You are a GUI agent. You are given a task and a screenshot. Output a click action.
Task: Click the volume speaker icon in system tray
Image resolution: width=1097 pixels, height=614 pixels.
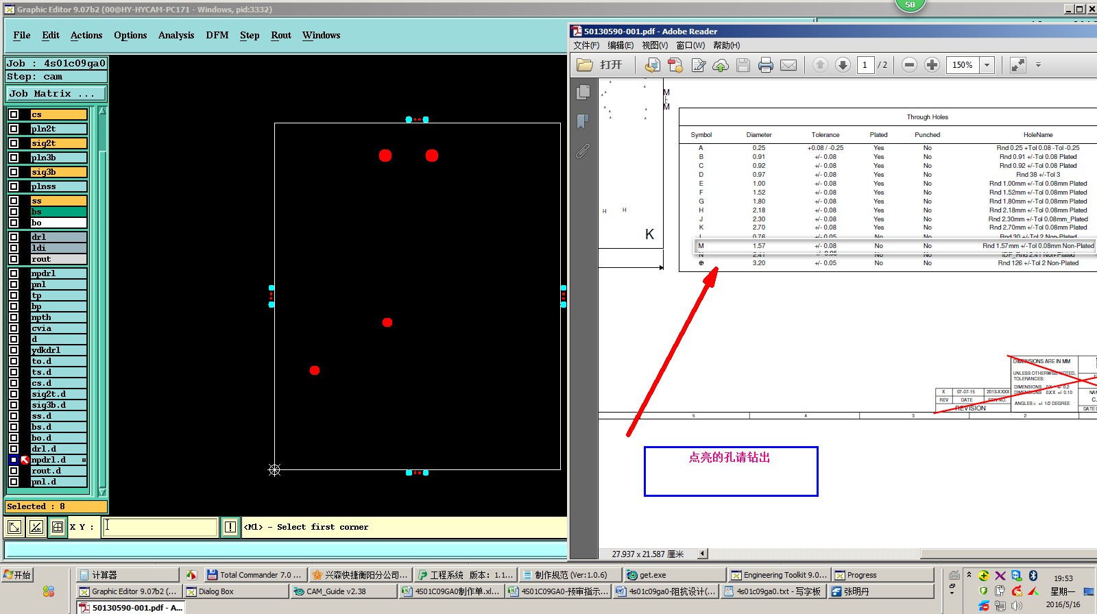pyautogui.click(x=1017, y=606)
